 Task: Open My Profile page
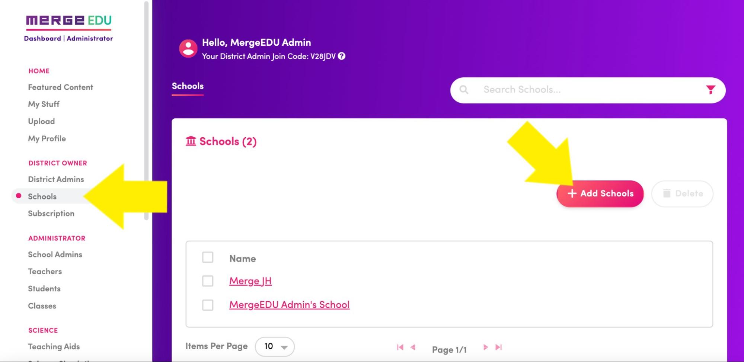pos(47,138)
